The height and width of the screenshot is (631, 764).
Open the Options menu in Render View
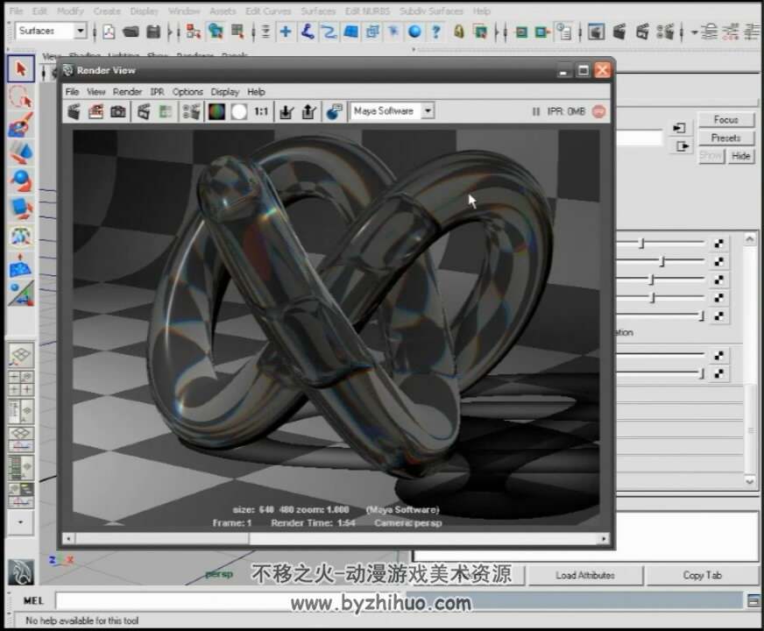187,92
